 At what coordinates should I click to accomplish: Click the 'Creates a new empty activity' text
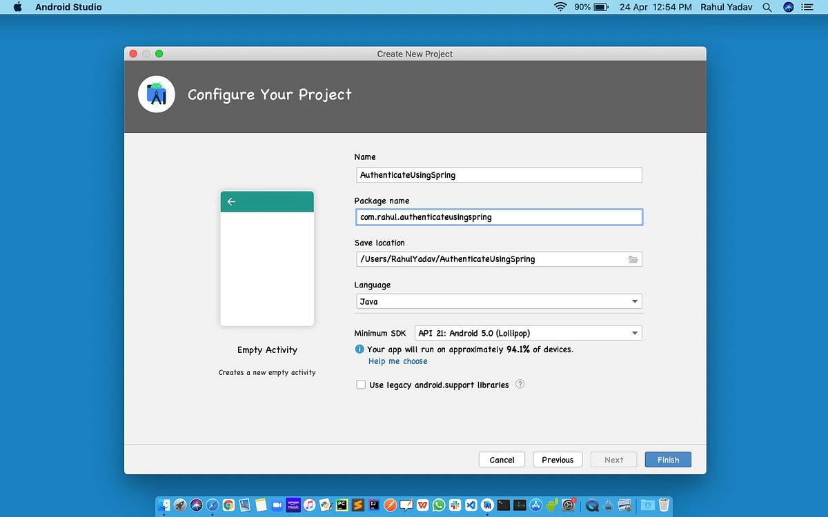tap(267, 372)
